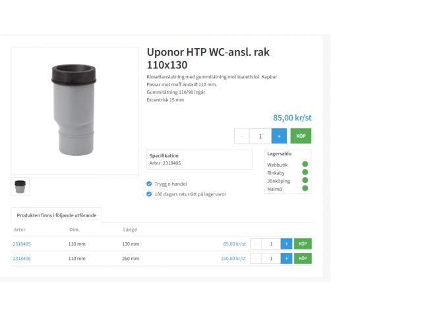Click plus on the 85,00 kr row
The image size is (422, 316).
tap(286, 244)
